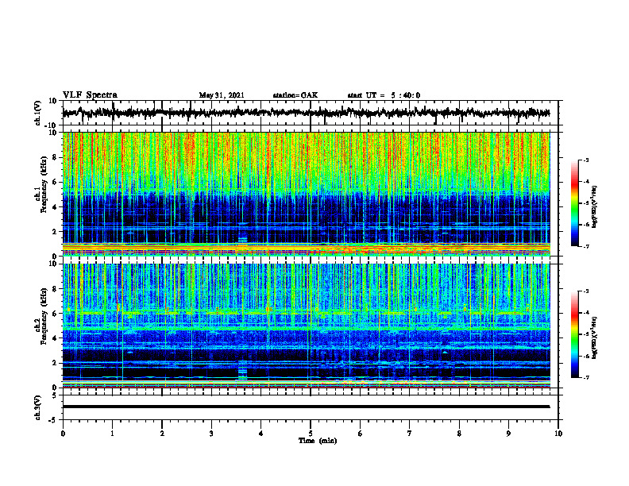Select the "start UT = 5 : 40: 0" text

[x=384, y=95]
